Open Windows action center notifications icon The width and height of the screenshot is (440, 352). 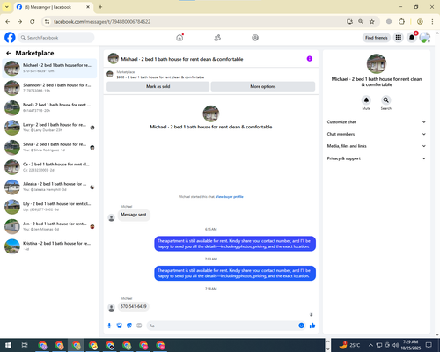(x=429, y=345)
